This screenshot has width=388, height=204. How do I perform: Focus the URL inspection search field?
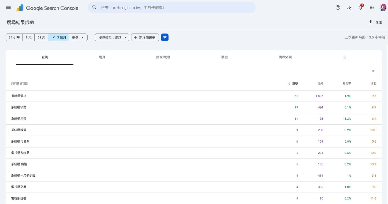(172, 7)
